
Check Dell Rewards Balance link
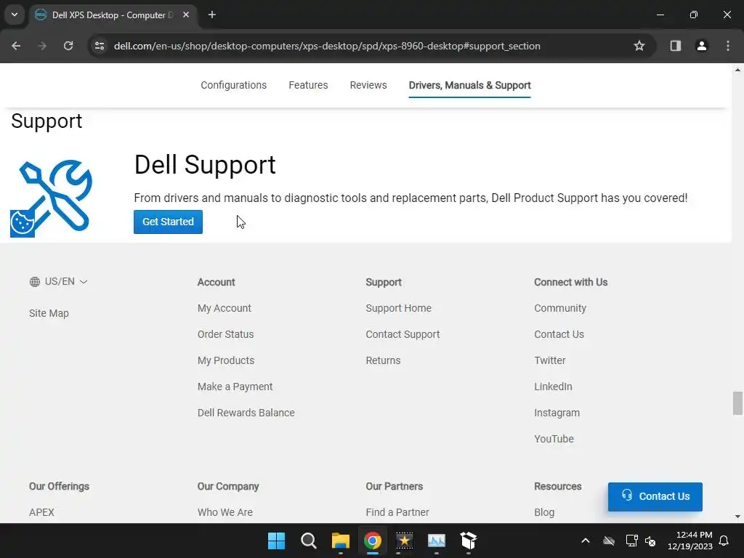click(x=246, y=413)
